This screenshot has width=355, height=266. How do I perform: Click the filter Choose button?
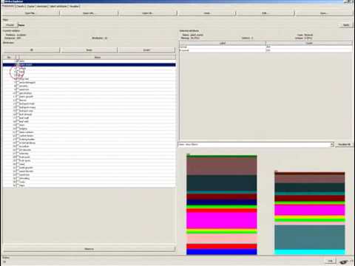[x=10, y=25]
